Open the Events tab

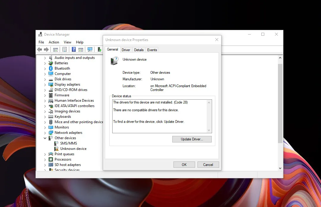(152, 50)
